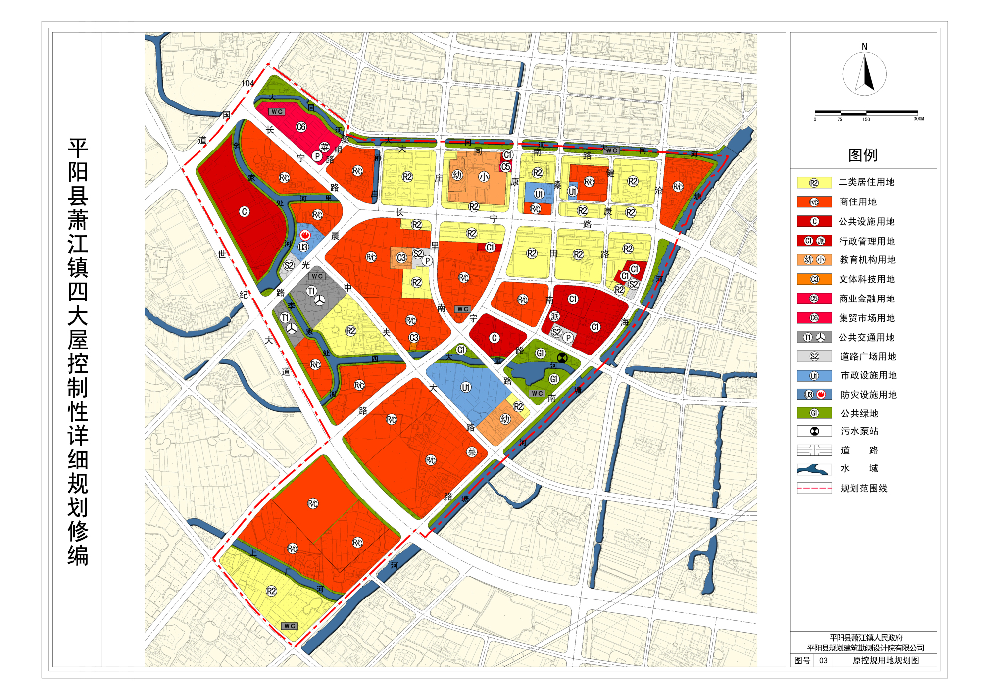Viewport: 990px width, 699px height.
Task: Click the drawing number 03 cell
Action: click(x=823, y=660)
